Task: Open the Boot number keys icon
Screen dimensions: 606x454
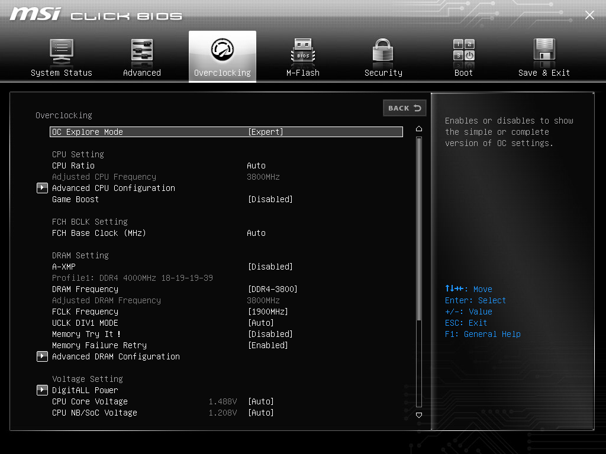Action: (464, 50)
